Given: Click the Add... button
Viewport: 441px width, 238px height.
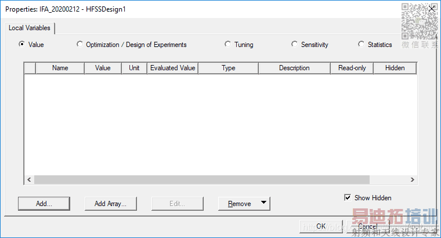Looking at the screenshot, I should [44, 204].
